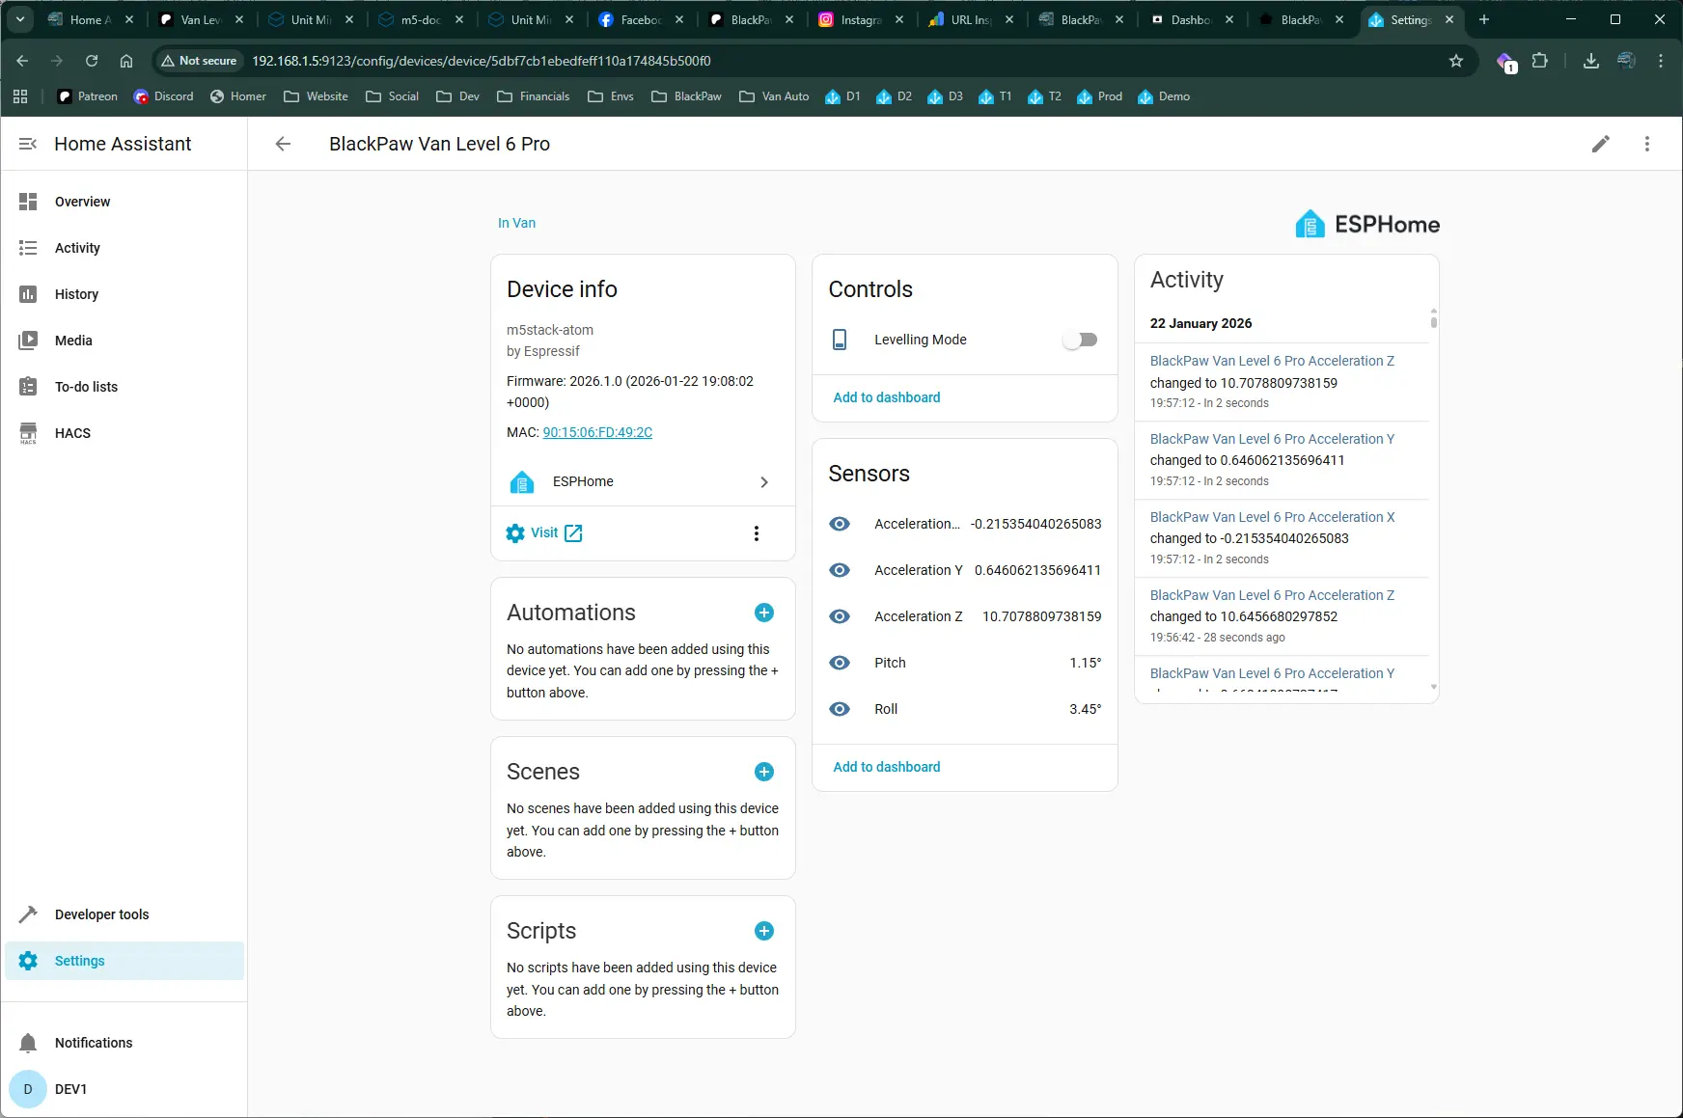Expand the ESPHome integration row chevron

pyautogui.click(x=764, y=482)
